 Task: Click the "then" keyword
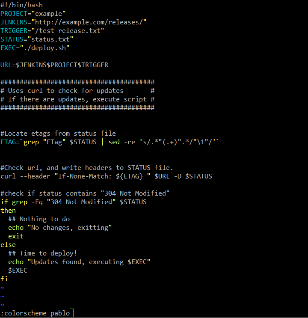coord(8,211)
